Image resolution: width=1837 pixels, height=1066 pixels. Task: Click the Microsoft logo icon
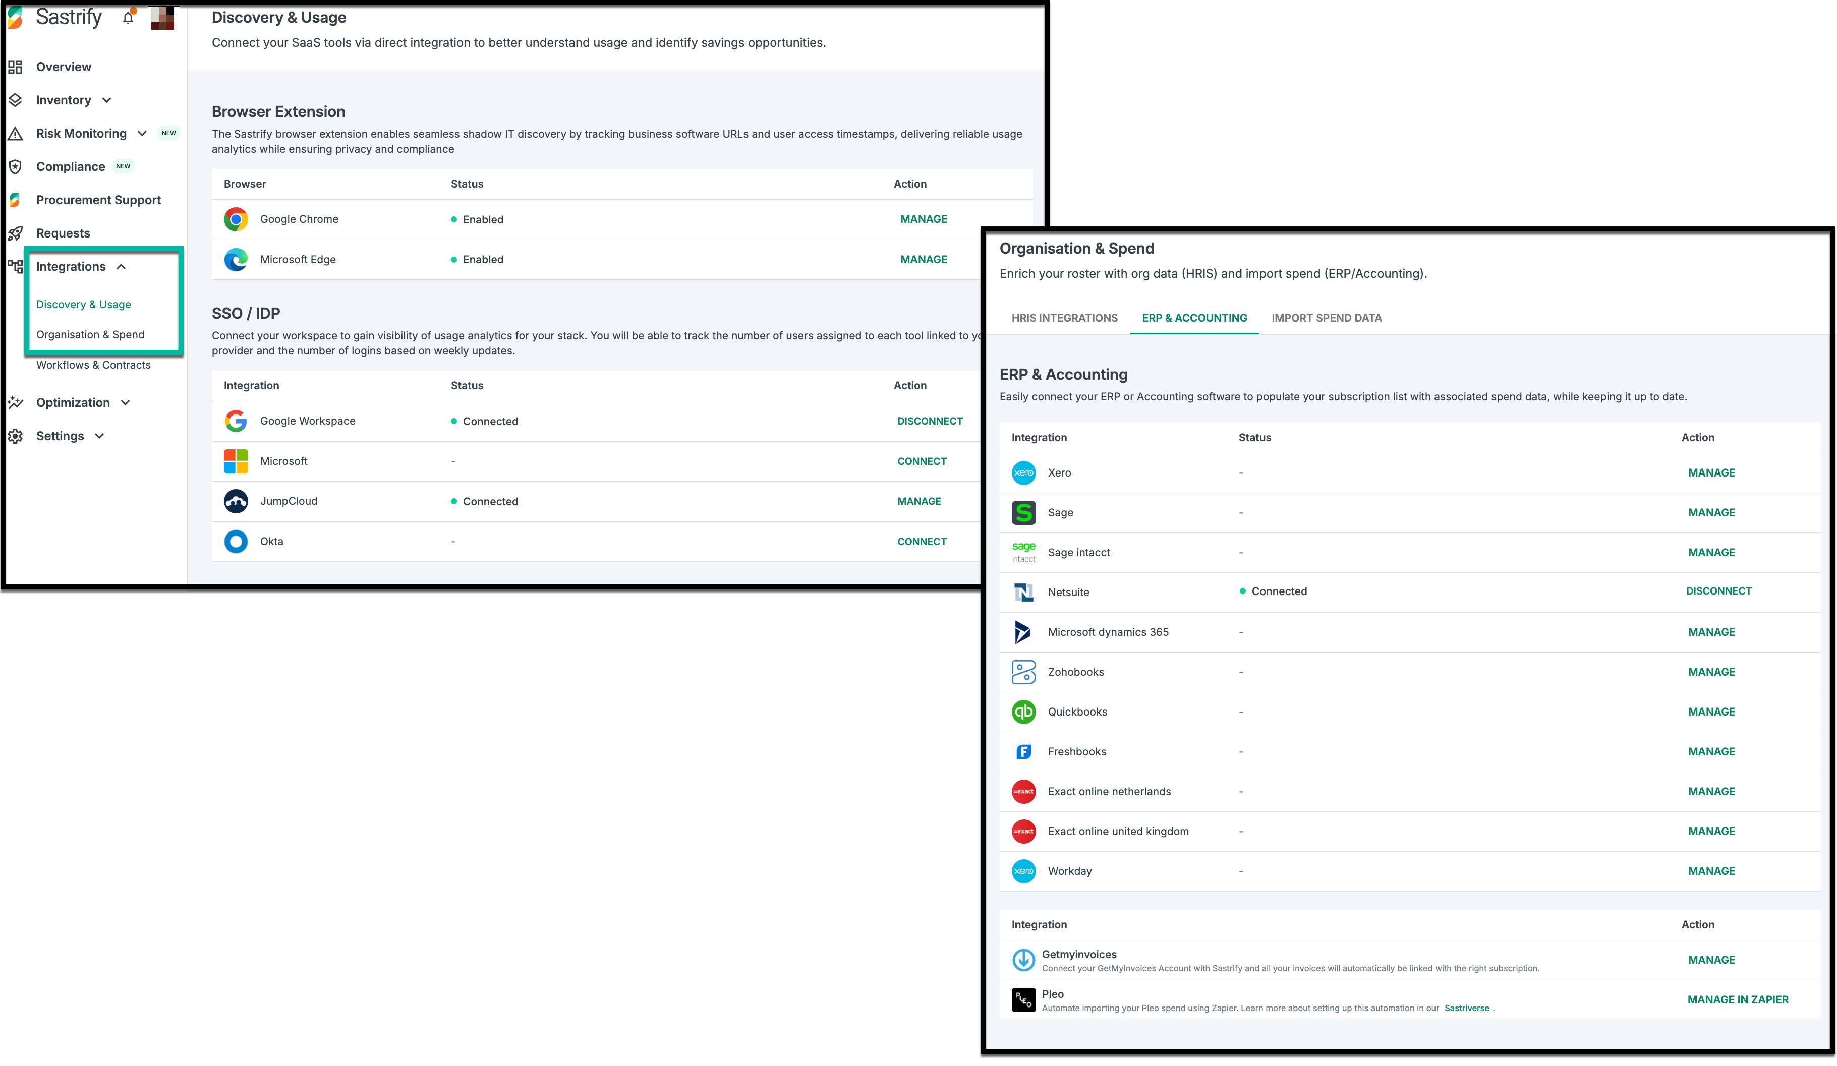[236, 461]
